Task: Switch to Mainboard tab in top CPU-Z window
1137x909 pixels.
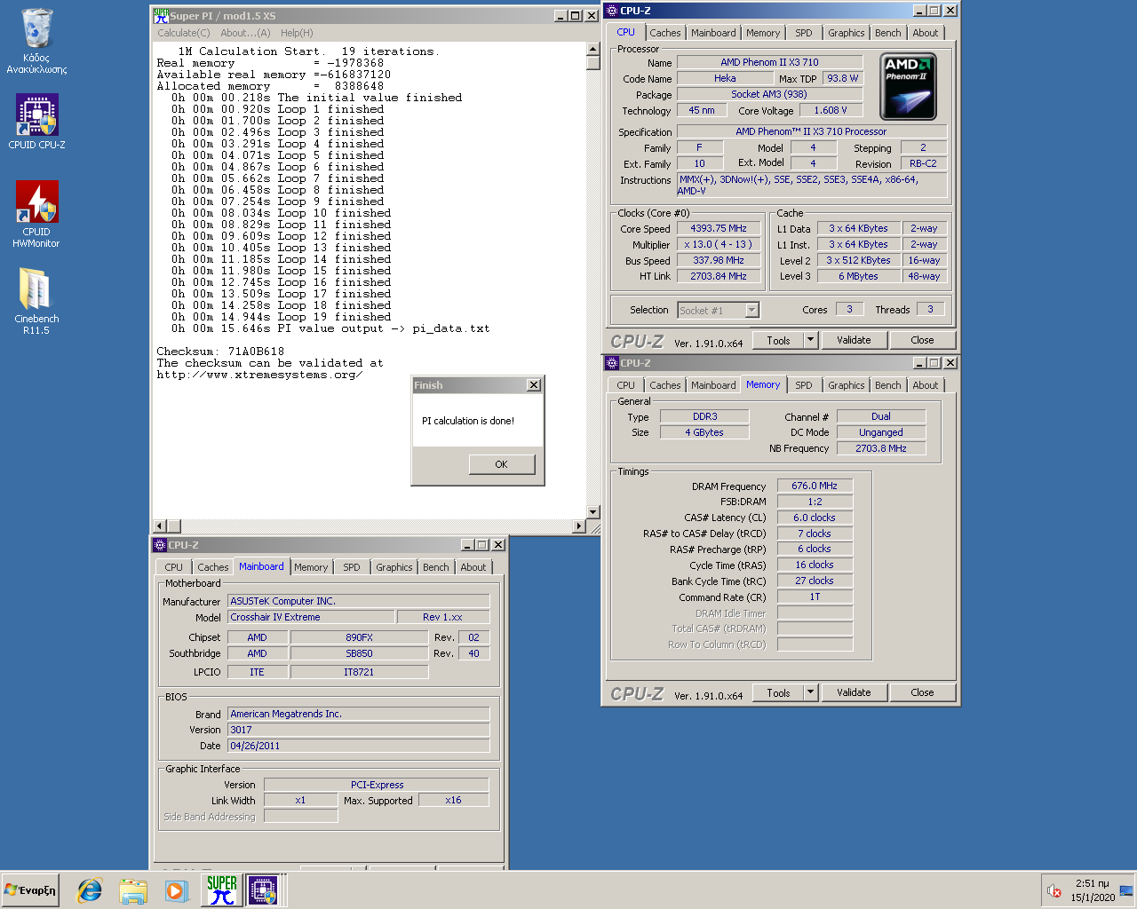Action: [x=713, y=33]
